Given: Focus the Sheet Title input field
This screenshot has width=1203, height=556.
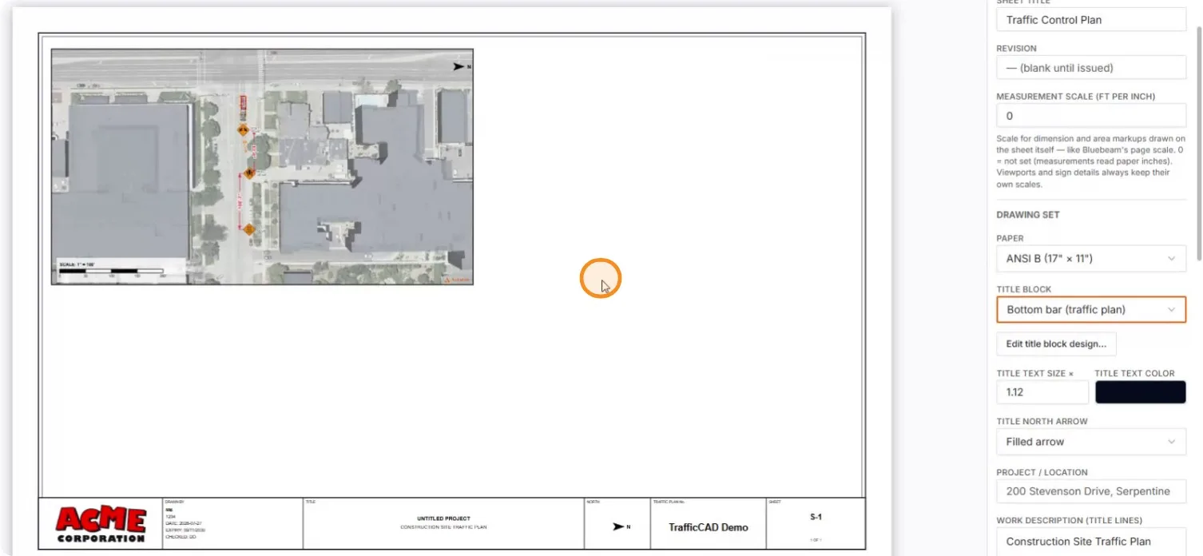Looking at the screenshot, I should (1091, 20).
